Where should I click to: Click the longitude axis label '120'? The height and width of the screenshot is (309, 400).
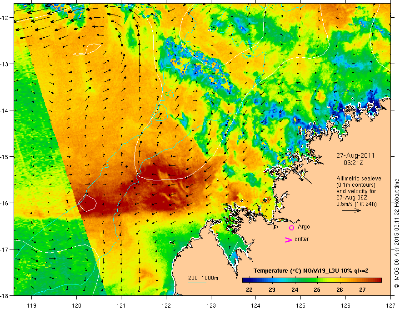click(x=76, y=305)
